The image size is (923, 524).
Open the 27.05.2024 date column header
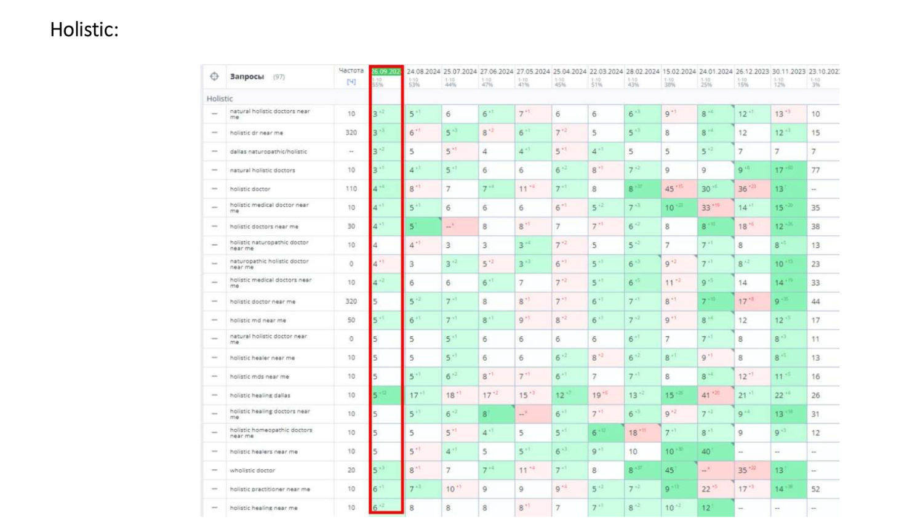533,71
